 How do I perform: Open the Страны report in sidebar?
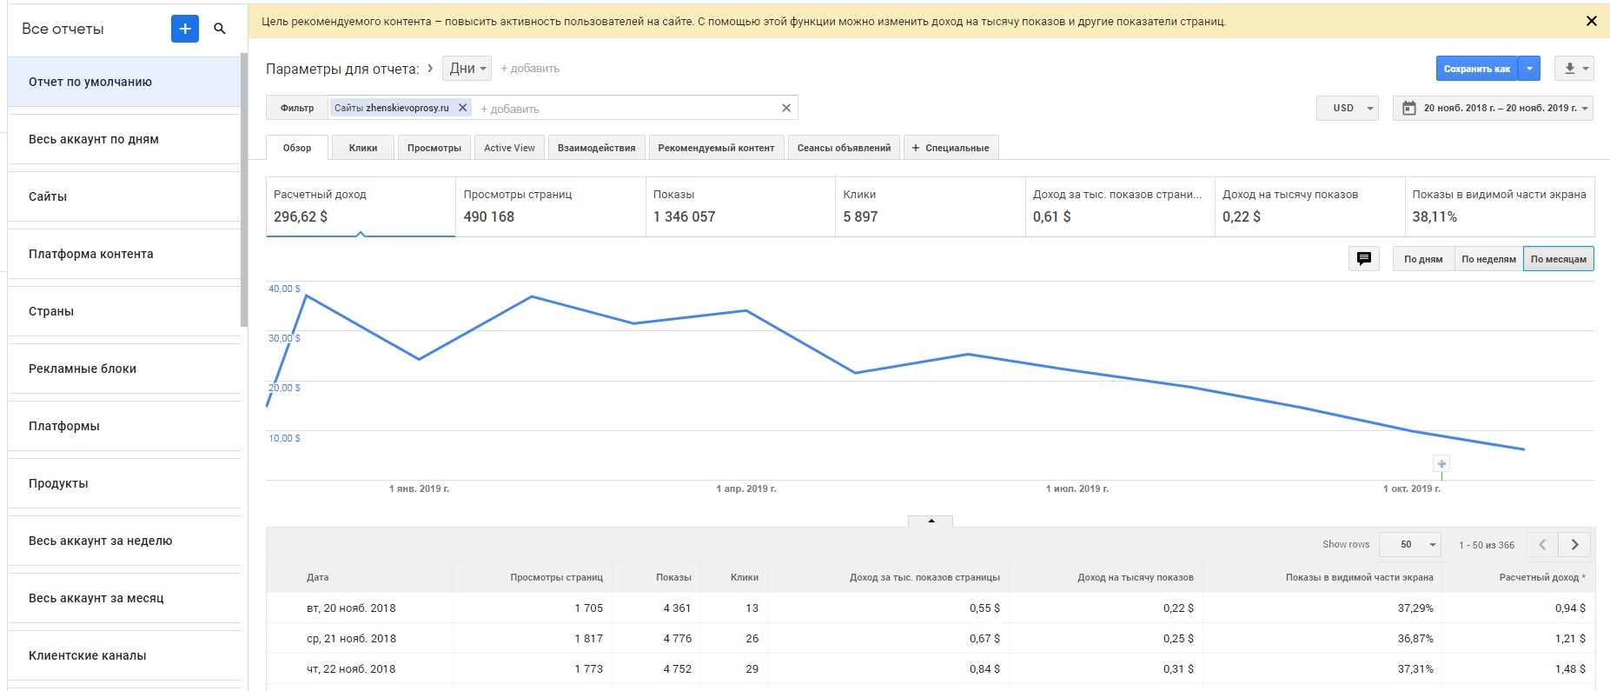pos(51,311)
